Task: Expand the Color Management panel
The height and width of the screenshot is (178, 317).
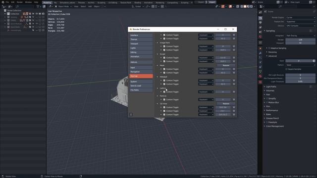Action: [x=274, y=126]
